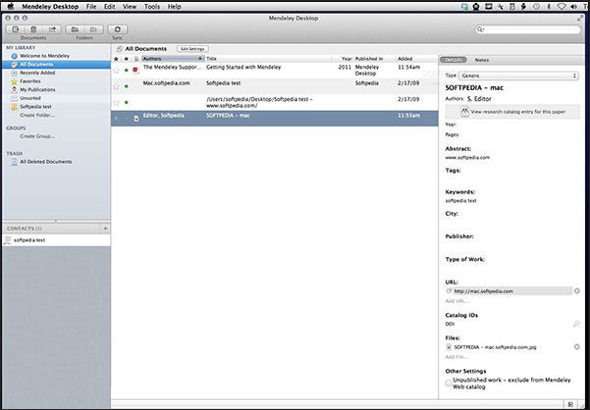Open the File menu

coord(91,7)
